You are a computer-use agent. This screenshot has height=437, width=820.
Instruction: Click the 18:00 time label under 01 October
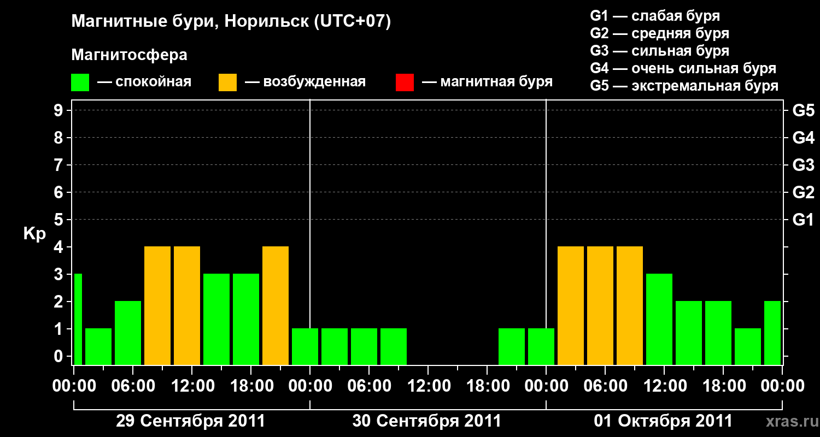(723, 386)
